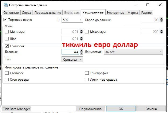Open the Тип Средства dropdown
This screenshot has width=168, height=113.
pos(72,59)
